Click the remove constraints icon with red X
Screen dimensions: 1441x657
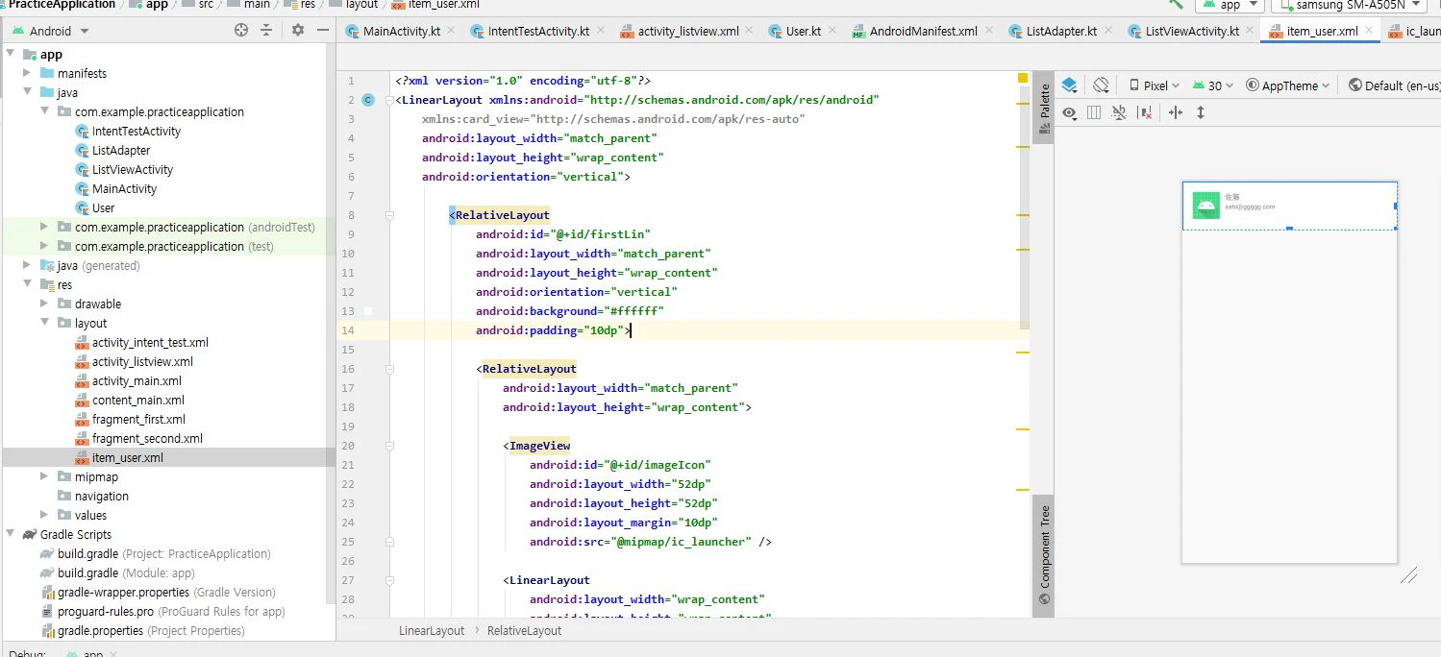tap(1145, 112)
